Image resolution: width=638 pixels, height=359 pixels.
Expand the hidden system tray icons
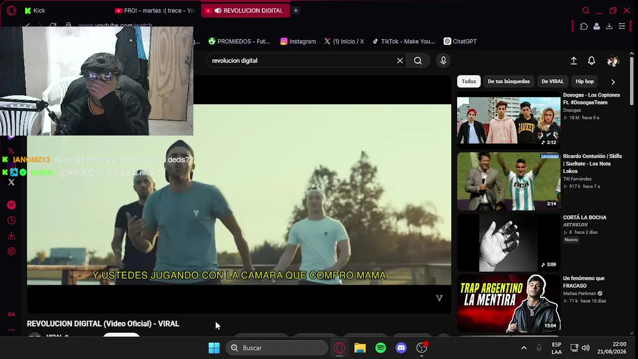(524, 348)
